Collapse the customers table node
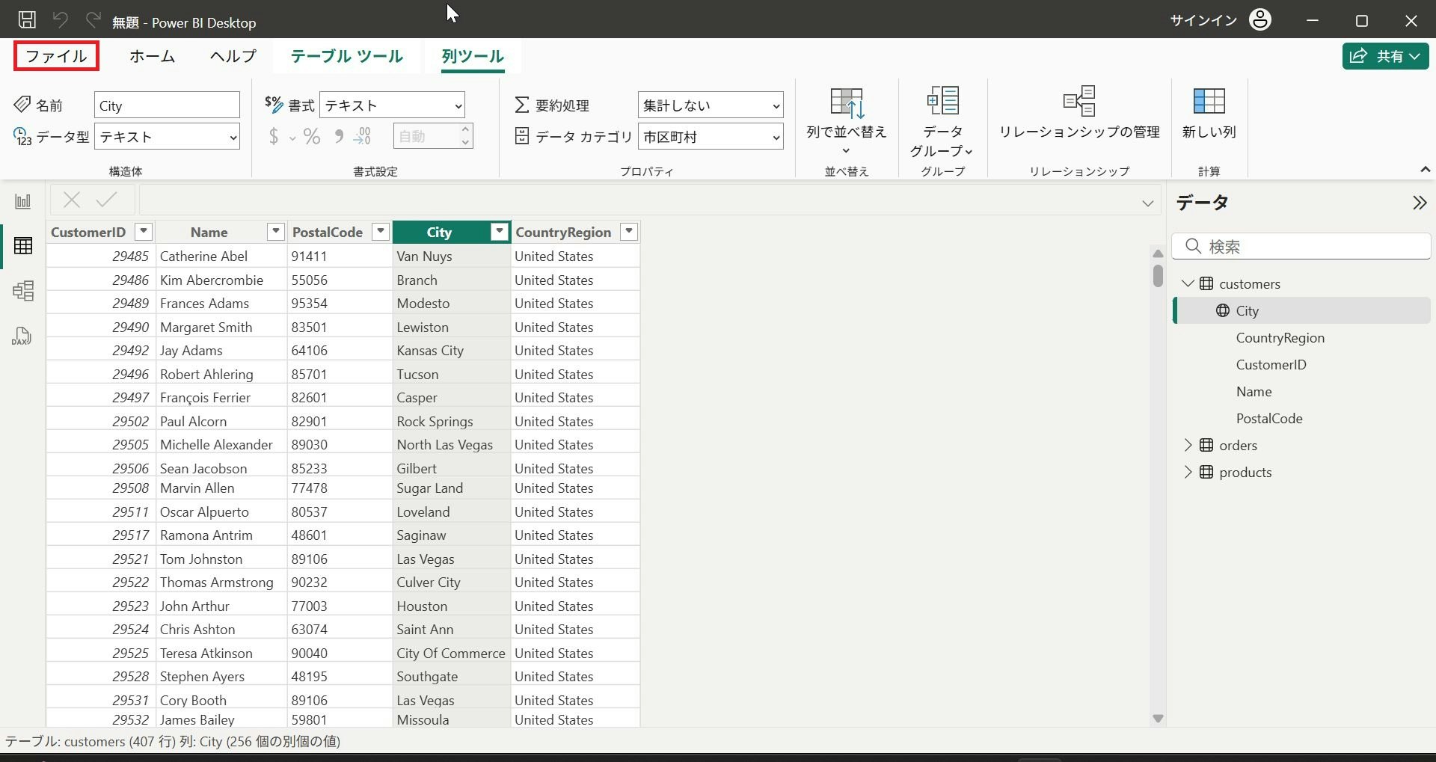This screenshot has height=762, width=1436. pos(1188,283)
